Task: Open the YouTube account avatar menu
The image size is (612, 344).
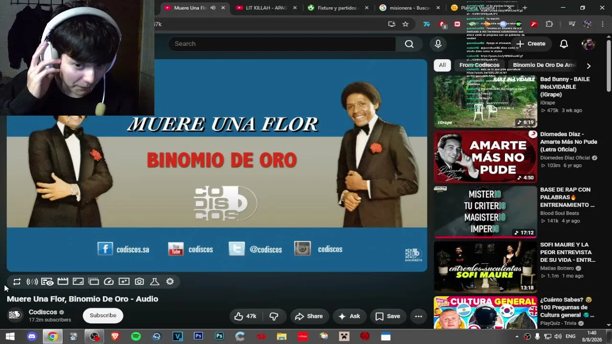Action: point(588,43)
